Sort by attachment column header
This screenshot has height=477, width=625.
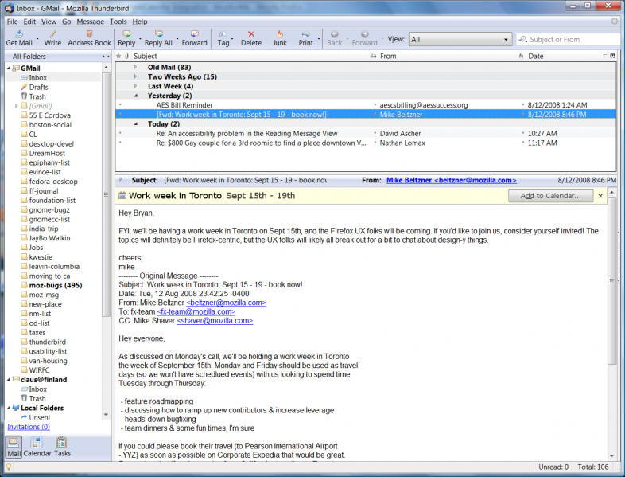pos(126,56)
